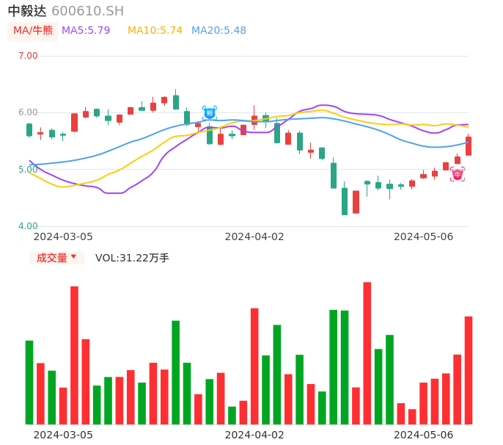Click the last red candlestick on right

pyautogui.click(x=469, y=145)
